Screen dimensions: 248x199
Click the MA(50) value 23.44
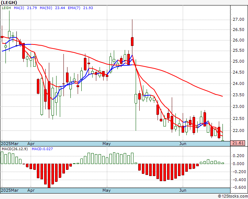pos(60,8)
